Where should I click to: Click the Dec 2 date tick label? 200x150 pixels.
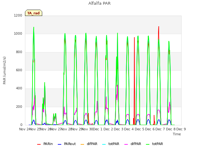pos(108,129)
